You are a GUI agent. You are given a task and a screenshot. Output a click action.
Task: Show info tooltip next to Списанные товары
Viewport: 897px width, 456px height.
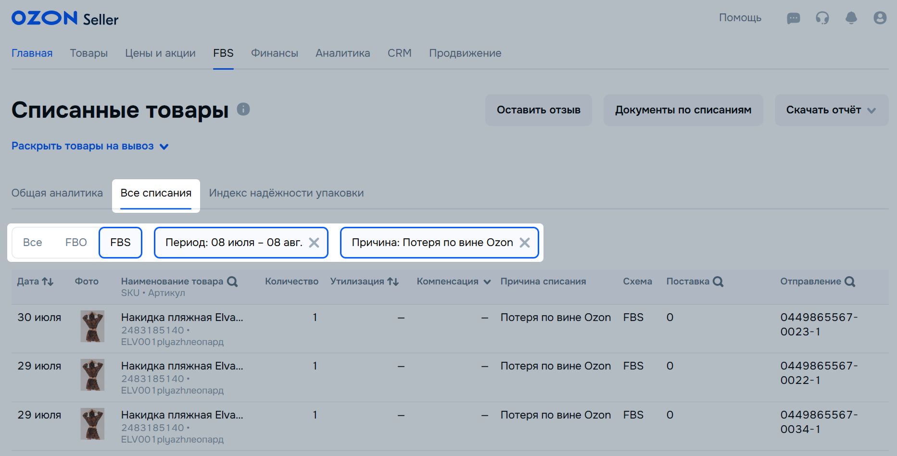(x=243, y=109)
